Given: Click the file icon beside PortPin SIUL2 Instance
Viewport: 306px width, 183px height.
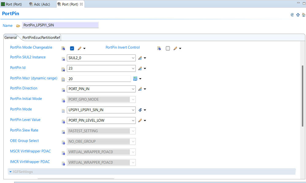Looking at the screenshot, I should point(63,59).
